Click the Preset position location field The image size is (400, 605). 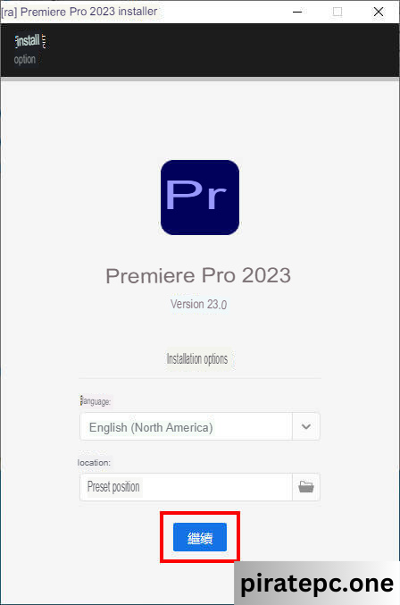186,487
